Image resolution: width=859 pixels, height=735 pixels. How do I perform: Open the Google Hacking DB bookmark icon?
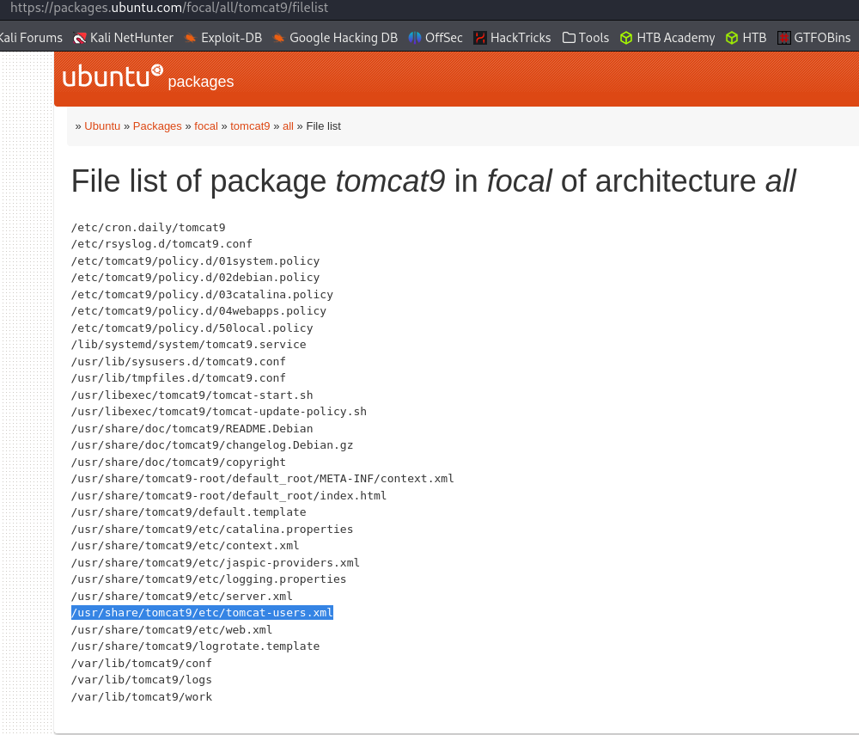279,38
